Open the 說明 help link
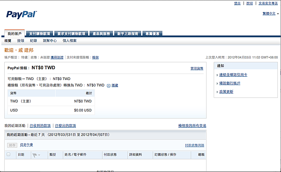The width and height of the screenshot is (281, 172). click(250, 3)
